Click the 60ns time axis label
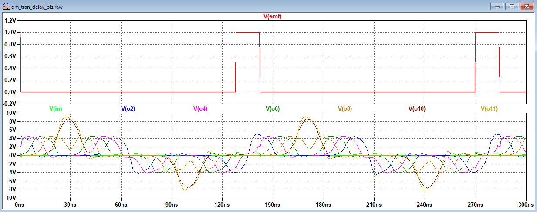This screenshot has width=537, height=212. coord(121,204)
